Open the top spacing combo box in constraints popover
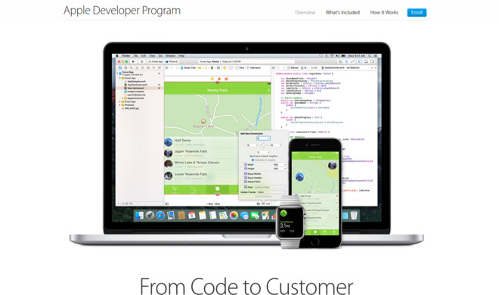 264,138
